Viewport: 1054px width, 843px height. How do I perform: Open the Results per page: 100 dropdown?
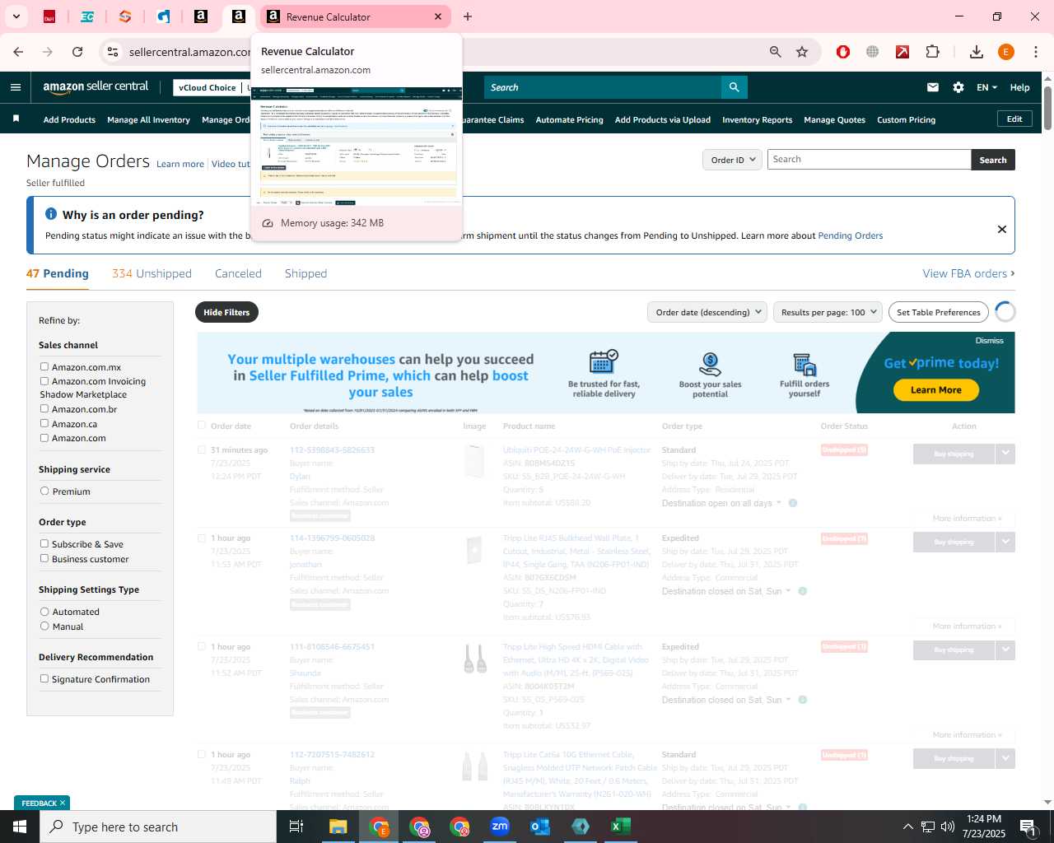click(828, 312)
